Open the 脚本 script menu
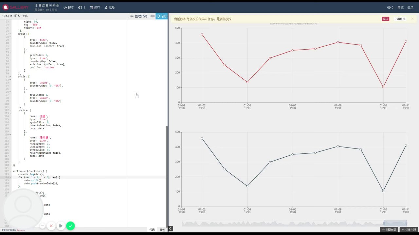The width and height of the screenshot is (419, 235). tap(69, 7)
